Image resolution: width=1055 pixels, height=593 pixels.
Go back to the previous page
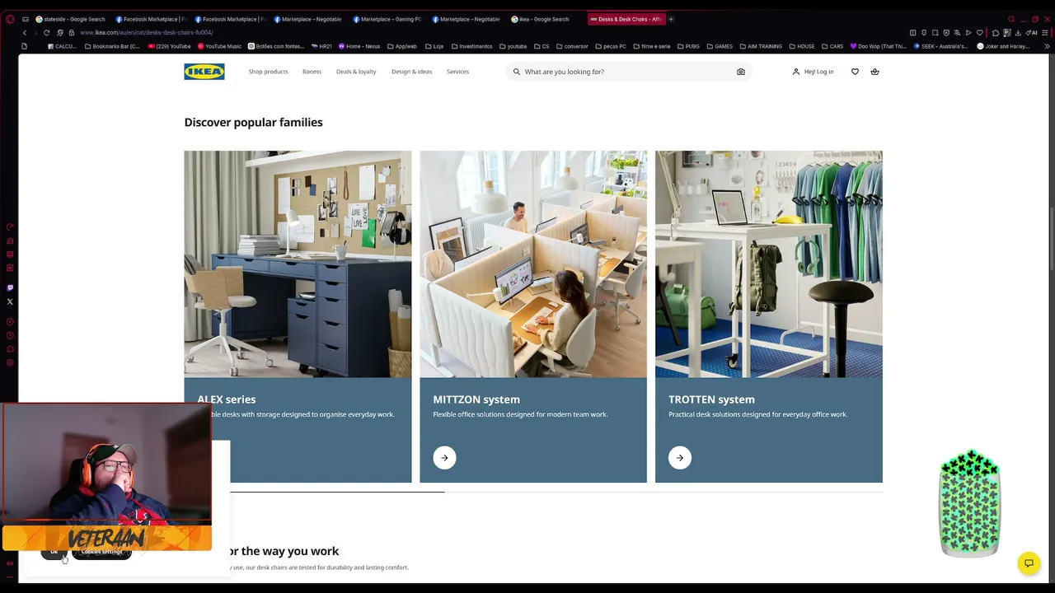25,33
